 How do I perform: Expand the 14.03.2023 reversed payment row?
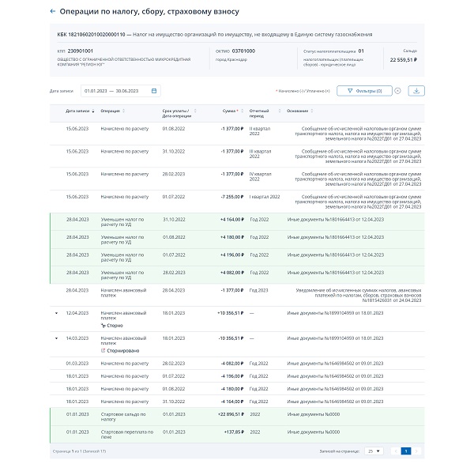[x=56, y=338]
